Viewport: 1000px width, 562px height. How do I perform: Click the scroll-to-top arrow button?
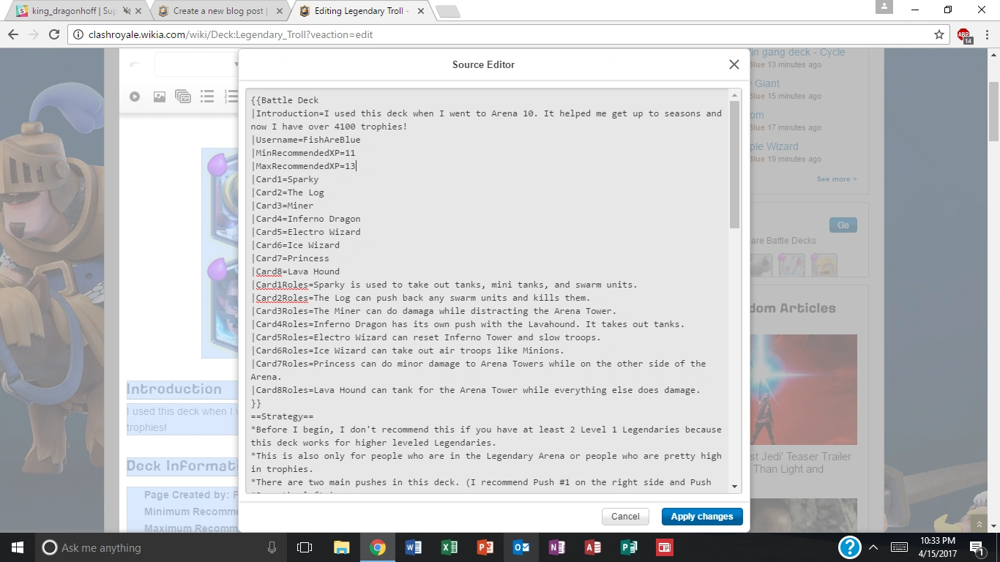[x=980, y=524]
